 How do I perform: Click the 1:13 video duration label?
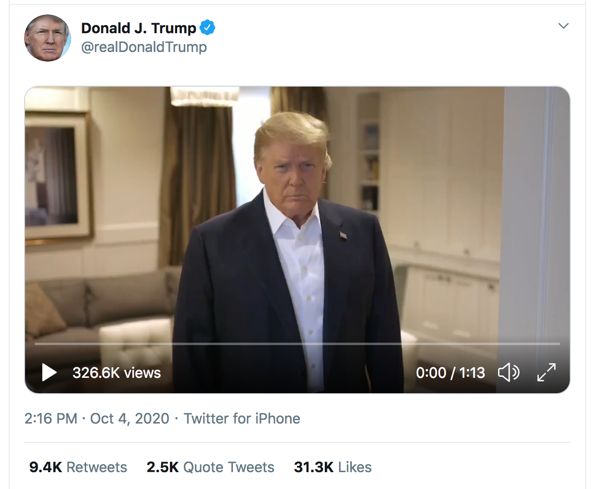472,373
